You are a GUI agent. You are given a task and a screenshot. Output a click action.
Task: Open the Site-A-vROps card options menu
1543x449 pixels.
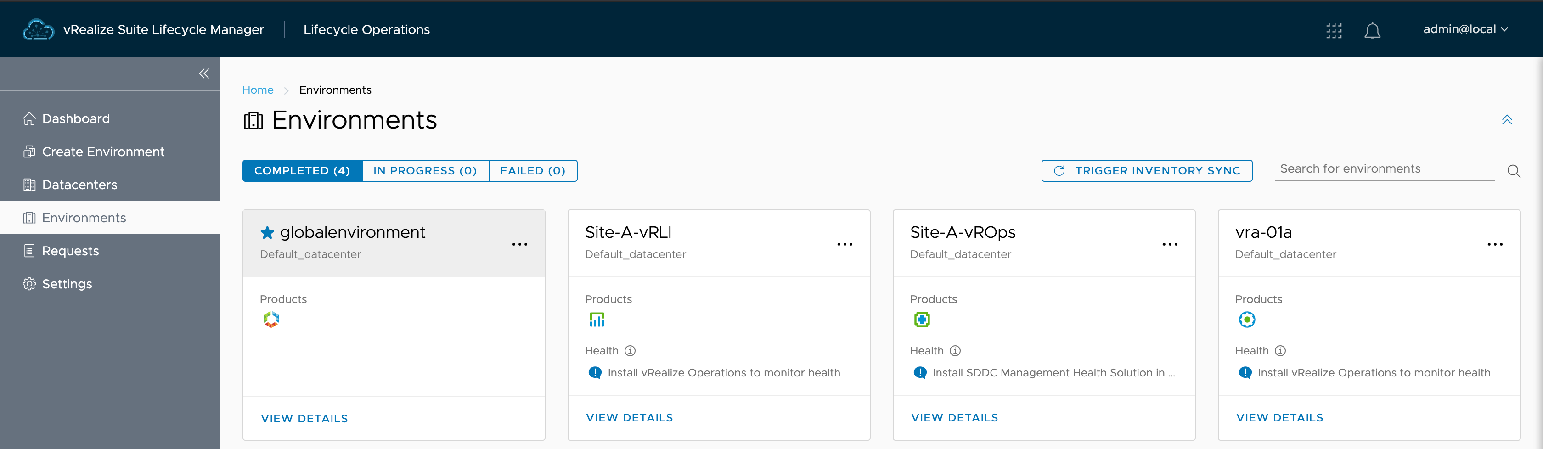1170,244
